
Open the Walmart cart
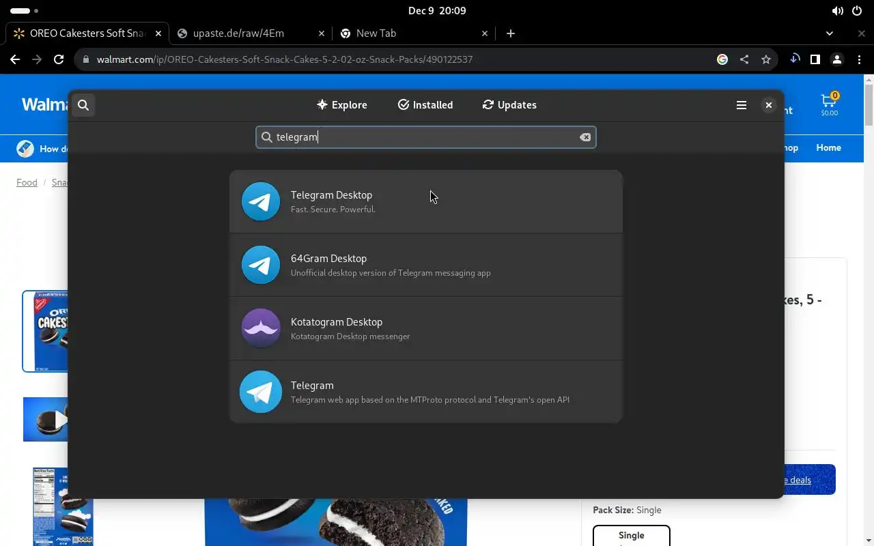click(x=830, y=104)
